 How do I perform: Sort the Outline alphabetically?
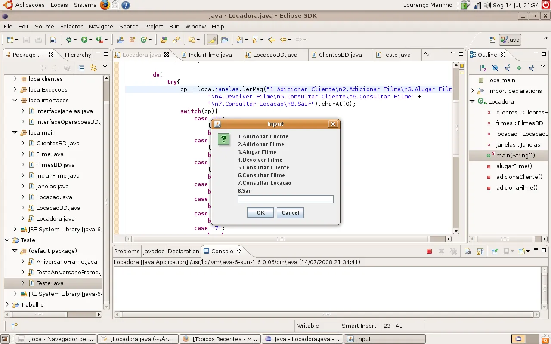pyautogui.click(x=483, y=68)
